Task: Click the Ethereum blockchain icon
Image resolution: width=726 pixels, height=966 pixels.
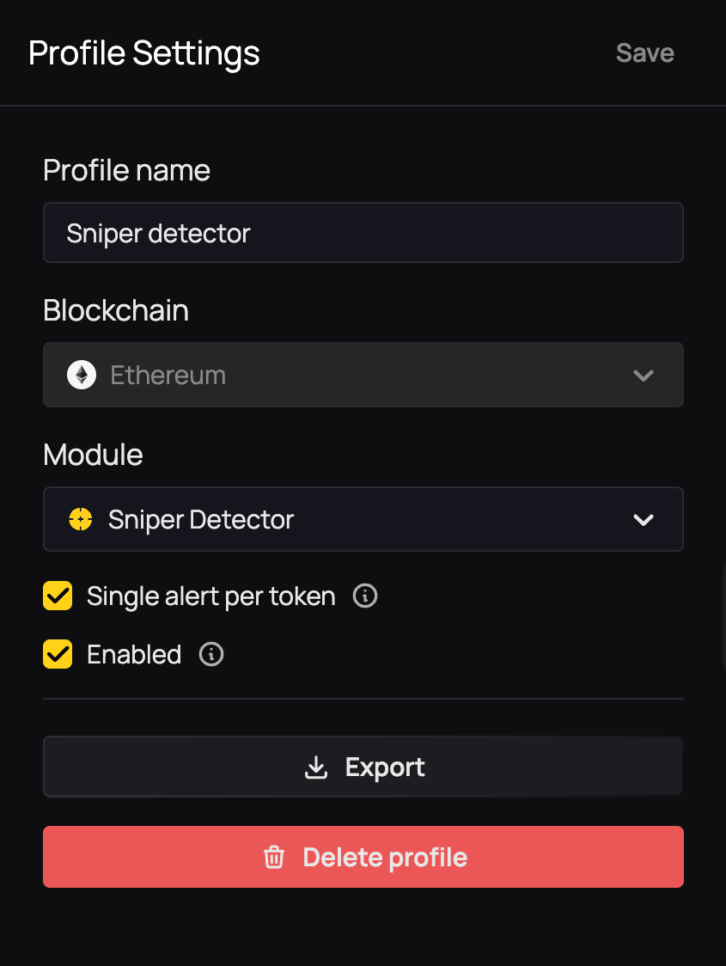Action: (x=81, y=375)
